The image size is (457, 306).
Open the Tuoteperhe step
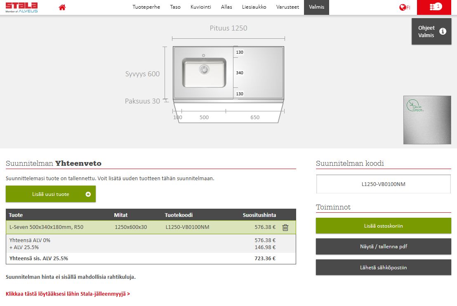(x=146, y=7)
